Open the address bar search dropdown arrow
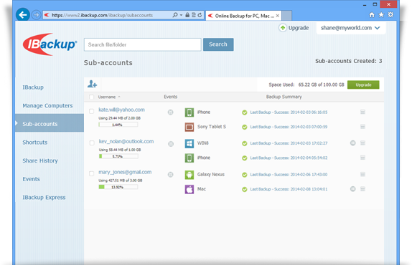 coord(181,15)
